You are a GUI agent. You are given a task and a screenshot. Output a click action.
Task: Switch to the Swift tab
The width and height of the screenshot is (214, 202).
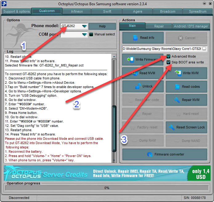(107, 11)
